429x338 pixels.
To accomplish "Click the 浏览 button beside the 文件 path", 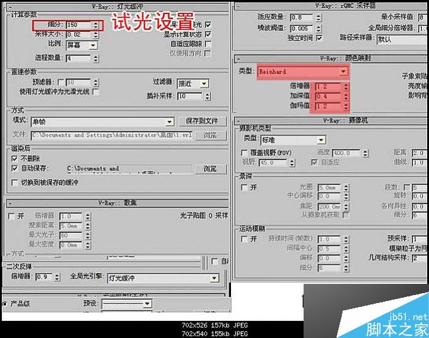I will tap(211, 135).
